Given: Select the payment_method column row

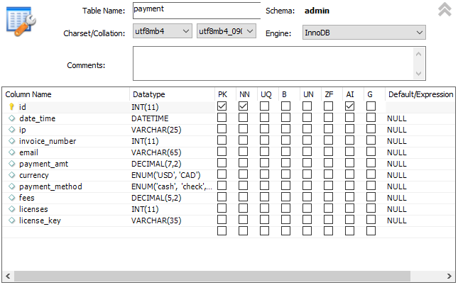Looking at the screenshot, I should [x=50, y=186].
